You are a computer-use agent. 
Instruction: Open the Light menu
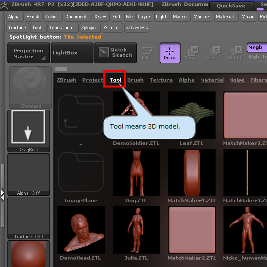tap(162, 17)
